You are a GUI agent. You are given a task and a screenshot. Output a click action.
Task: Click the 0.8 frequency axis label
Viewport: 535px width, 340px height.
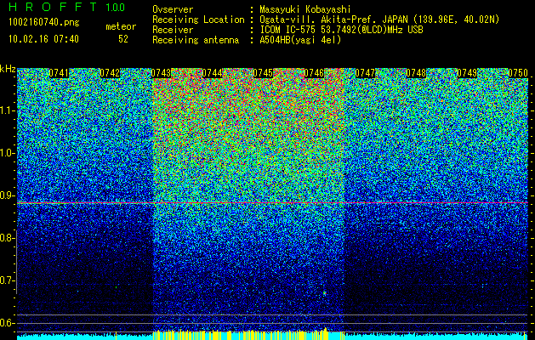[7, 238]
